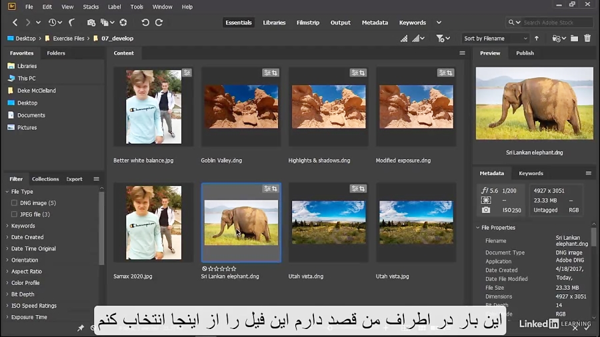Open the Export panel tab

coord(74,178)
